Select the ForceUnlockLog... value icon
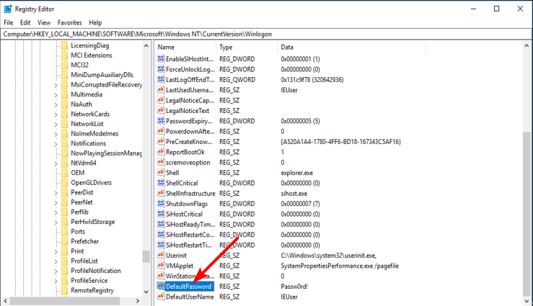The height and width of the screenshot is (306, 533). (161, 69)
